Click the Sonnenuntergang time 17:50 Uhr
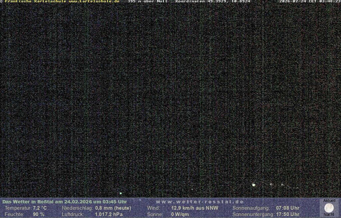The image size is (341, 218). 288,214
